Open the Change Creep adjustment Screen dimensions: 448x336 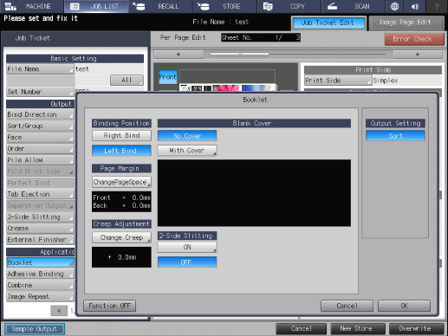coord(121,237)
